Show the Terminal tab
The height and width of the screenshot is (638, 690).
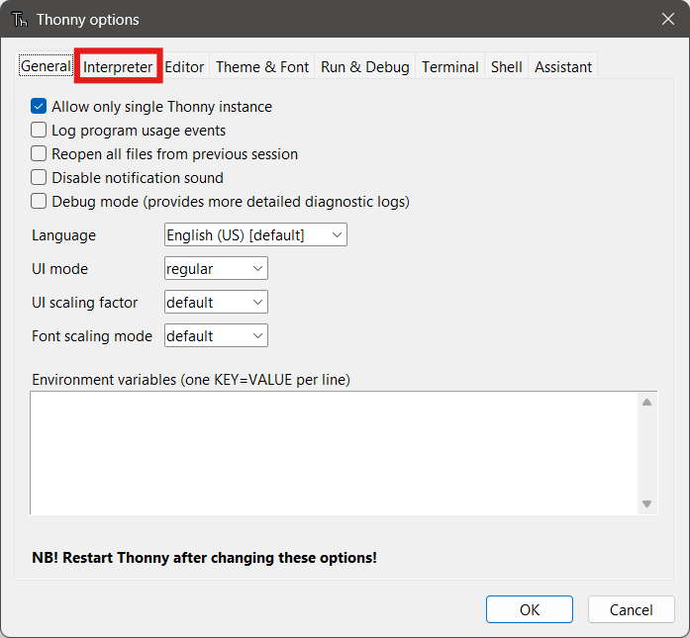tap(449, 67)
